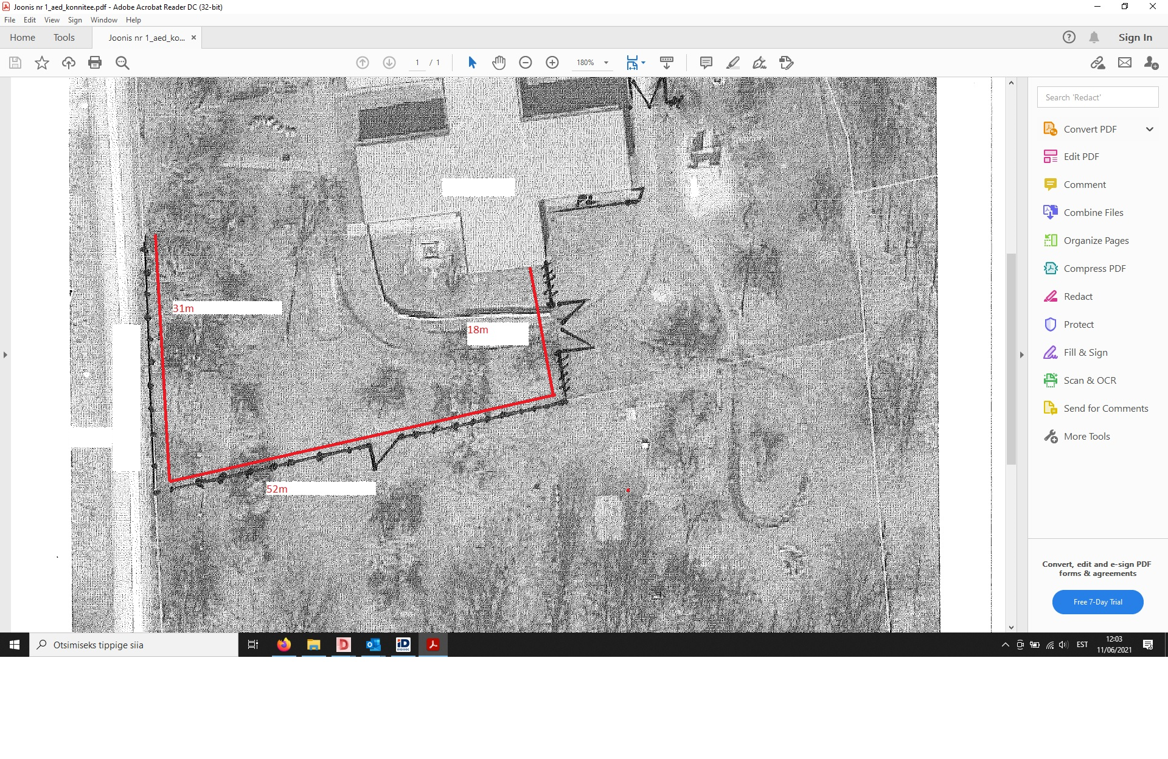This screenshot has height=759, width=1168.
Task: Open the Scan & OCR tool
Action: point(1089,381)
